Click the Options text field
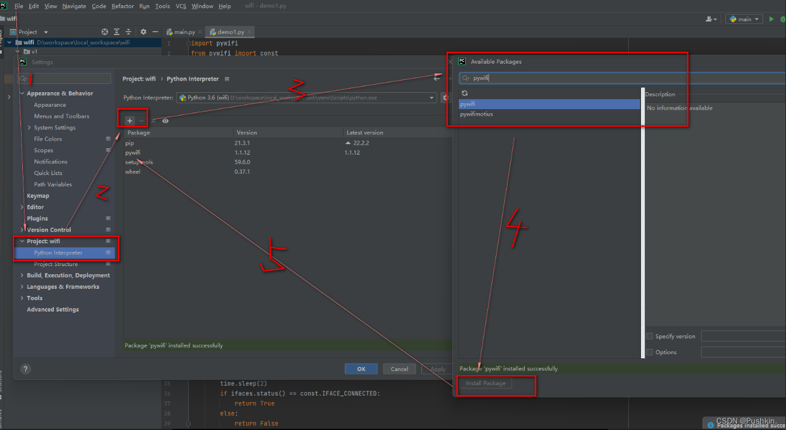 pos(743,352)
